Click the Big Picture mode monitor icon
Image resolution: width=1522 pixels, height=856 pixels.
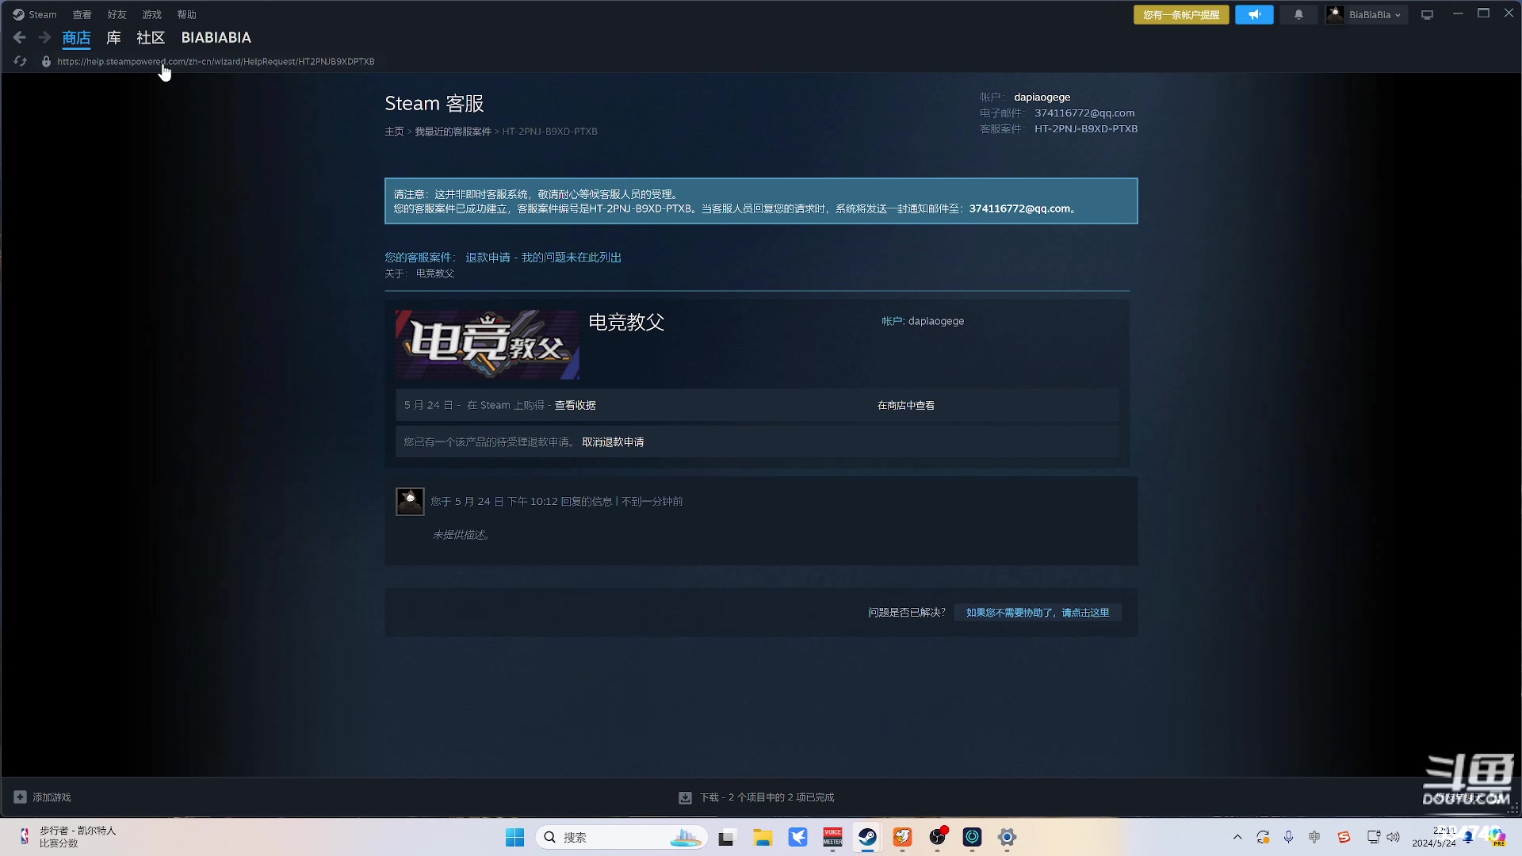[1427, 14]
